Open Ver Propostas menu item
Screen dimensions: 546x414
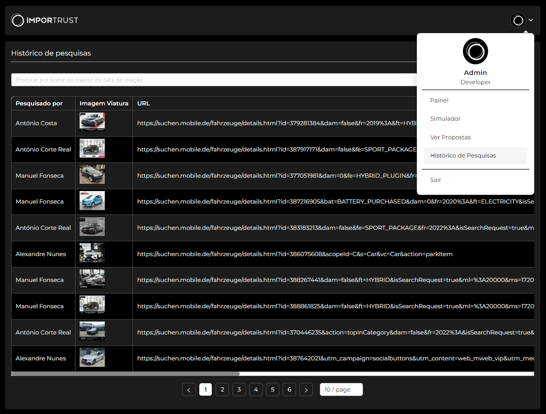(x=450, y=137)
